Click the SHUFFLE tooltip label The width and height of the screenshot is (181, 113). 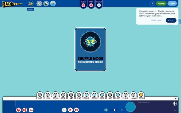pyautogui.click(x=31, y=9)
